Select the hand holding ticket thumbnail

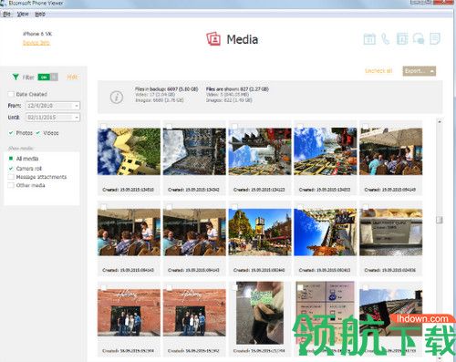260,313
